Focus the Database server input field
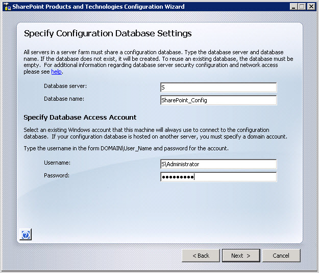 pos(218,87)
